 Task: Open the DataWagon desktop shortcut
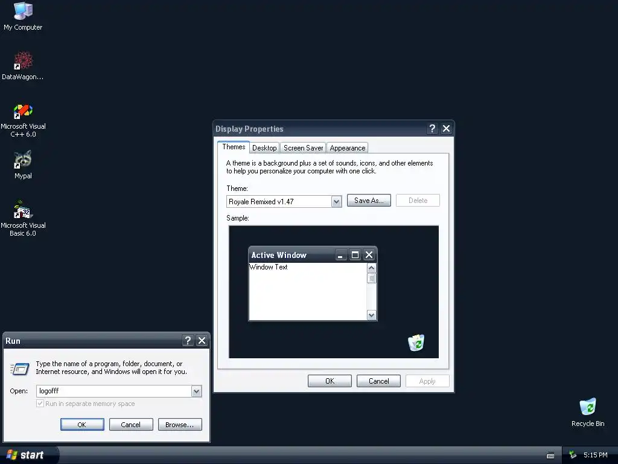tap(23, 65)
